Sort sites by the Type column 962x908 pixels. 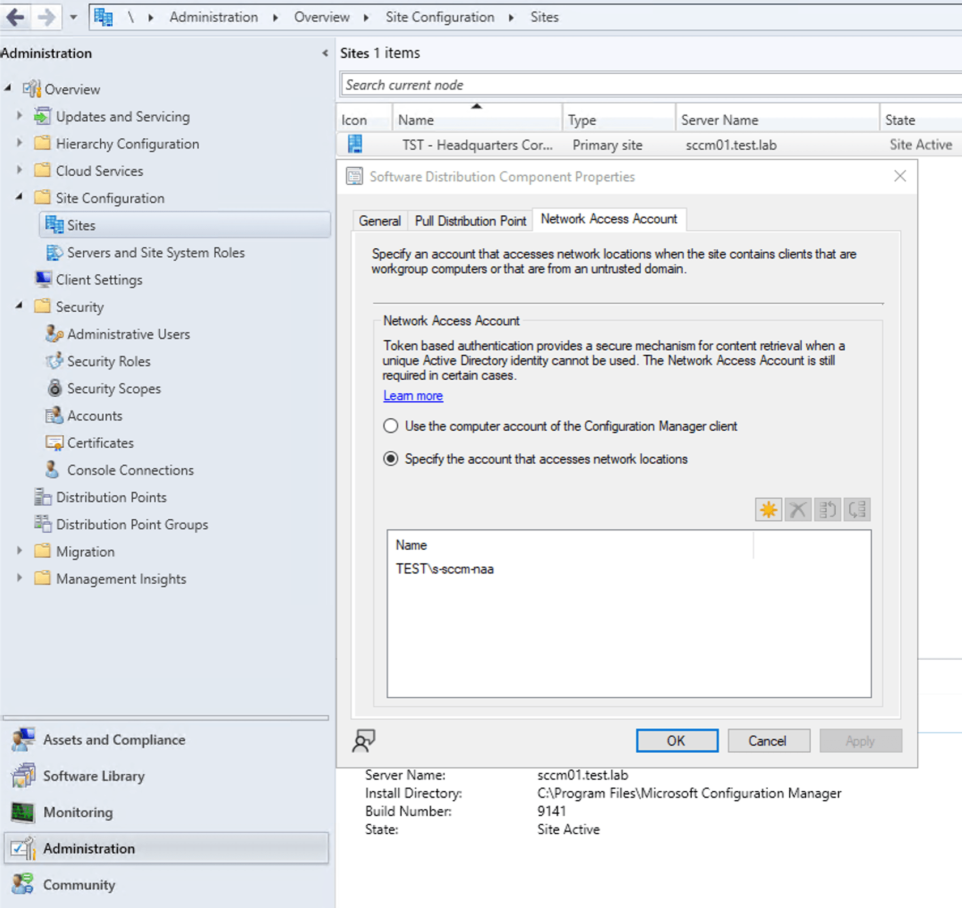pos(619,120)
